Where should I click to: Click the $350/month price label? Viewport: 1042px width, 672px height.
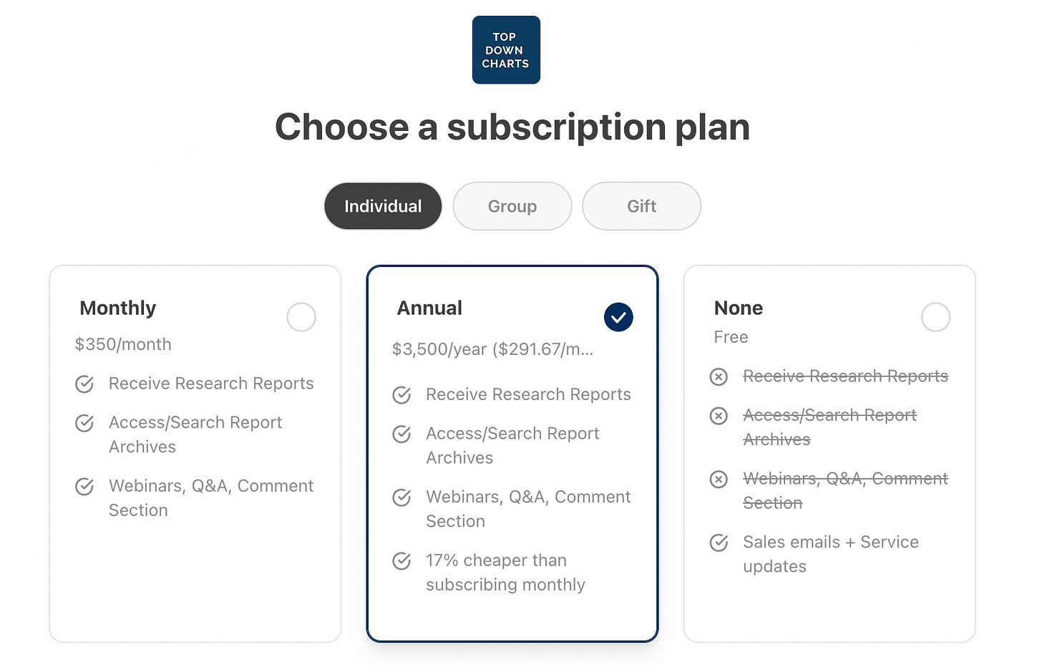122,344
